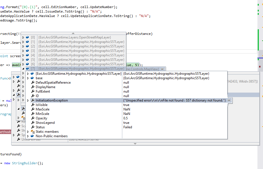
Task: Pin the InitializationException value to source
Action: 229,100
